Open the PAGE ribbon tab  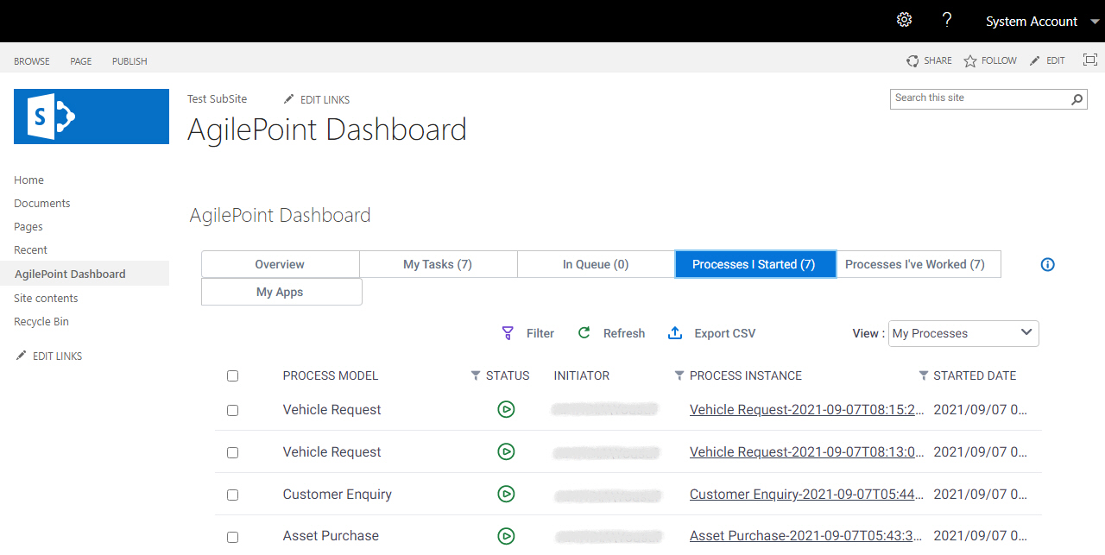81,61
